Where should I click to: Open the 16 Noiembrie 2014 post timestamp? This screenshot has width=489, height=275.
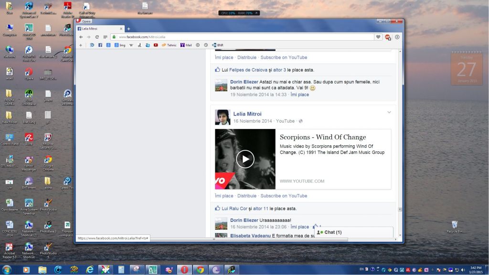(253, 121)
